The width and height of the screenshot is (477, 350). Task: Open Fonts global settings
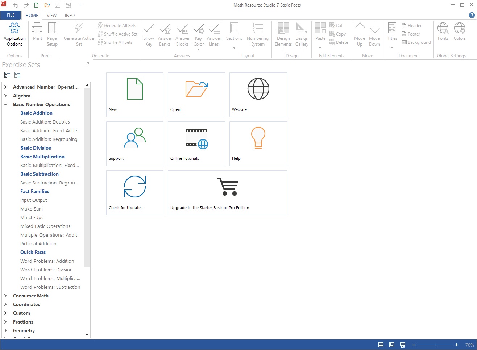coord(443,31)
